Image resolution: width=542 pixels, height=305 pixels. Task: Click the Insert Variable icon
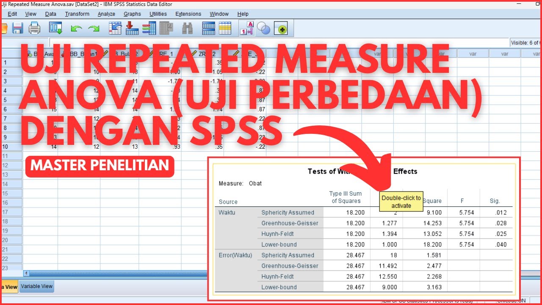pyautogui.click(x=225, y=28)
